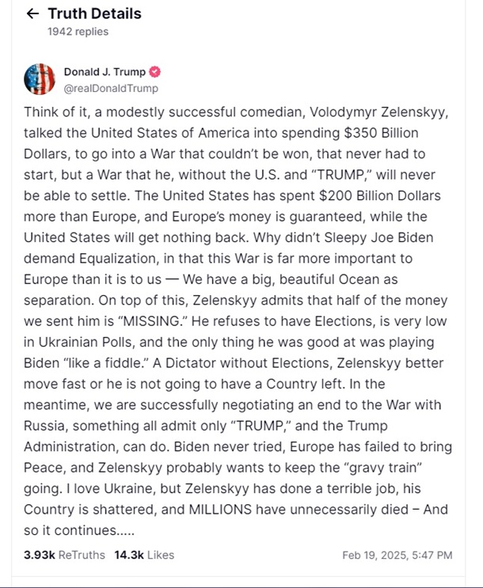Show the 14.3k Likes list
483x588 pixels.
144,555
